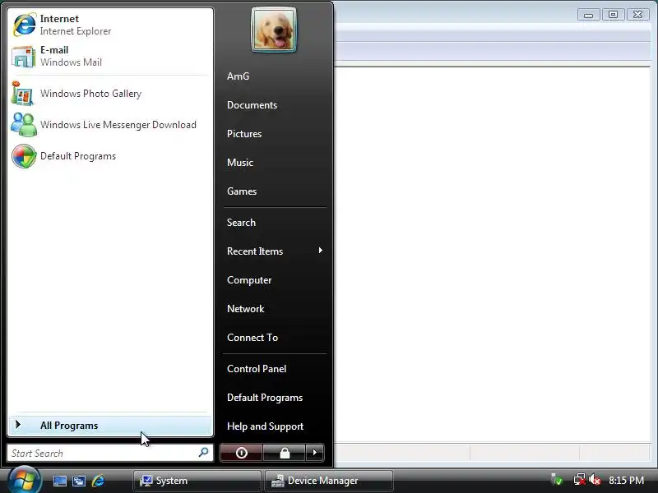
Task: Switch to Device Manager taskbar button
Action: [328, 481]
